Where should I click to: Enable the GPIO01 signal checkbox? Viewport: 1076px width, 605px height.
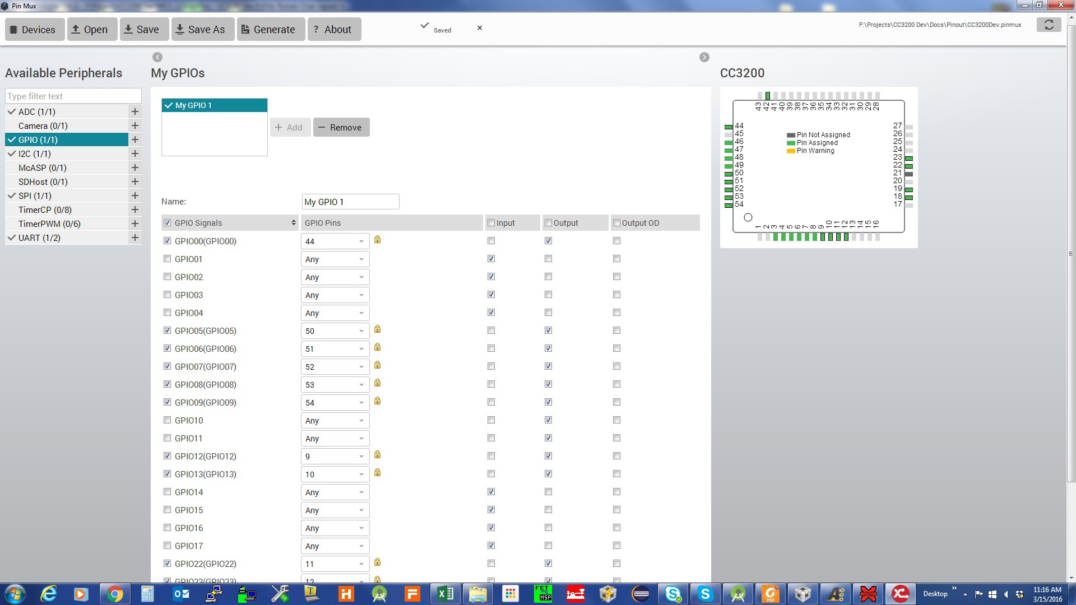coord(167,259)
